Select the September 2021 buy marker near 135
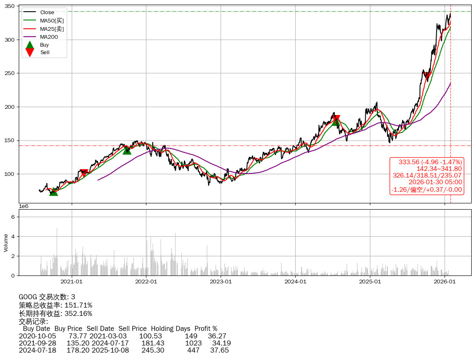The width and height of the screenshot is (475, 358). pos(127,150)
